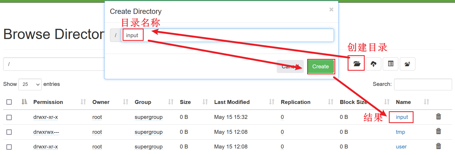Click supergroup in the tmp row
The height and width of the screenshot is (155, 455).
click(x=149, y=132)
